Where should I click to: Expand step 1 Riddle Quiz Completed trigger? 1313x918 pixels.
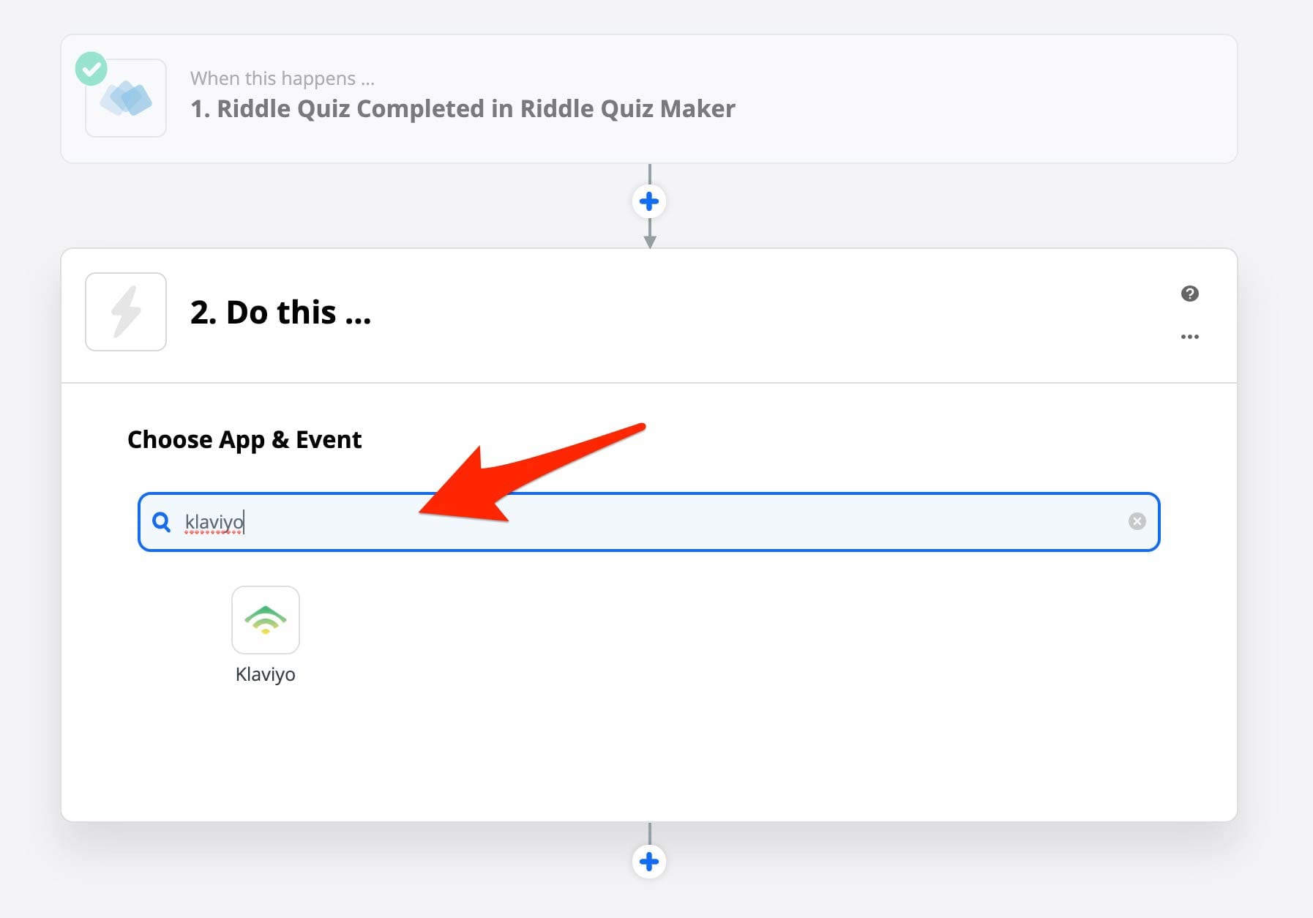pyautogui.click(x=648, y=99)
